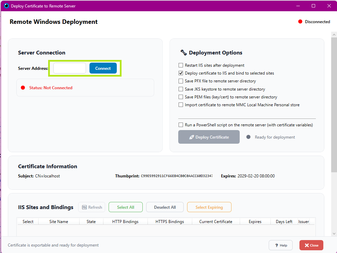The height and width of the screenshot is (253, 337).
Task: Click the Deselect All button
Action: [x=165, y=207]
